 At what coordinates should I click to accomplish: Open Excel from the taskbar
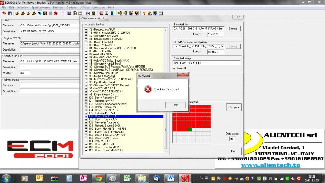127,178
